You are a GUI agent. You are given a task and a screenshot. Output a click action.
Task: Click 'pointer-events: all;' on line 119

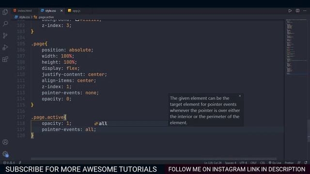coord(69,130)
